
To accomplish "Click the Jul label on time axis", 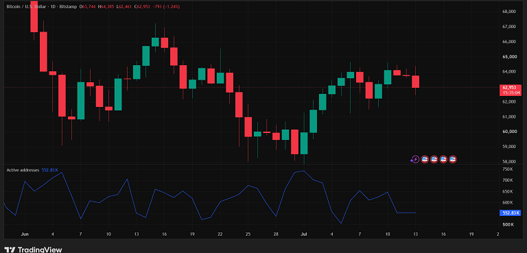I will coord(304,234).
